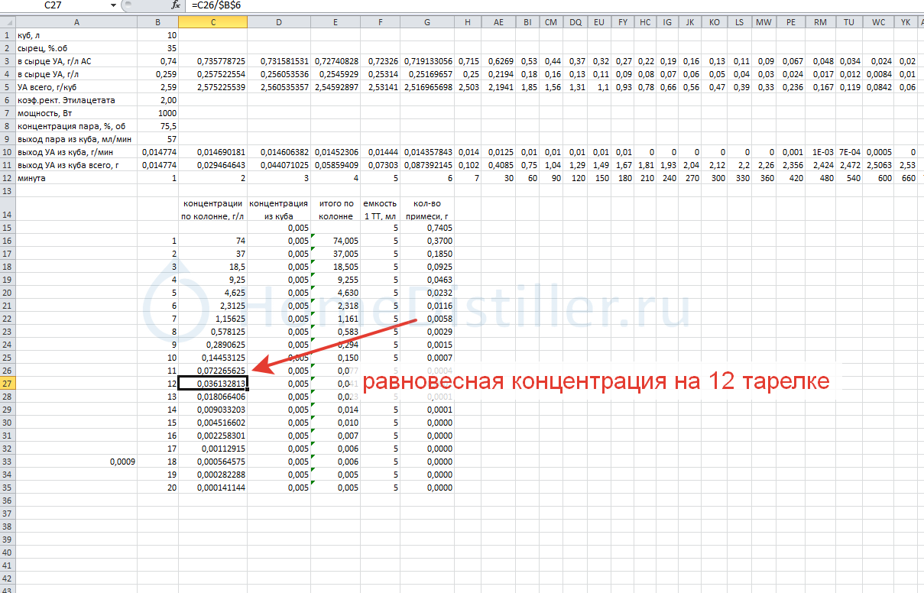The width and height of the screenshot is (924, 593).
Task: Click cell with value 0,7405
Action: 426,228
